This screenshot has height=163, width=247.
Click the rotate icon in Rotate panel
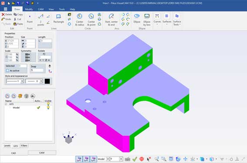click(x=44, y=54)
